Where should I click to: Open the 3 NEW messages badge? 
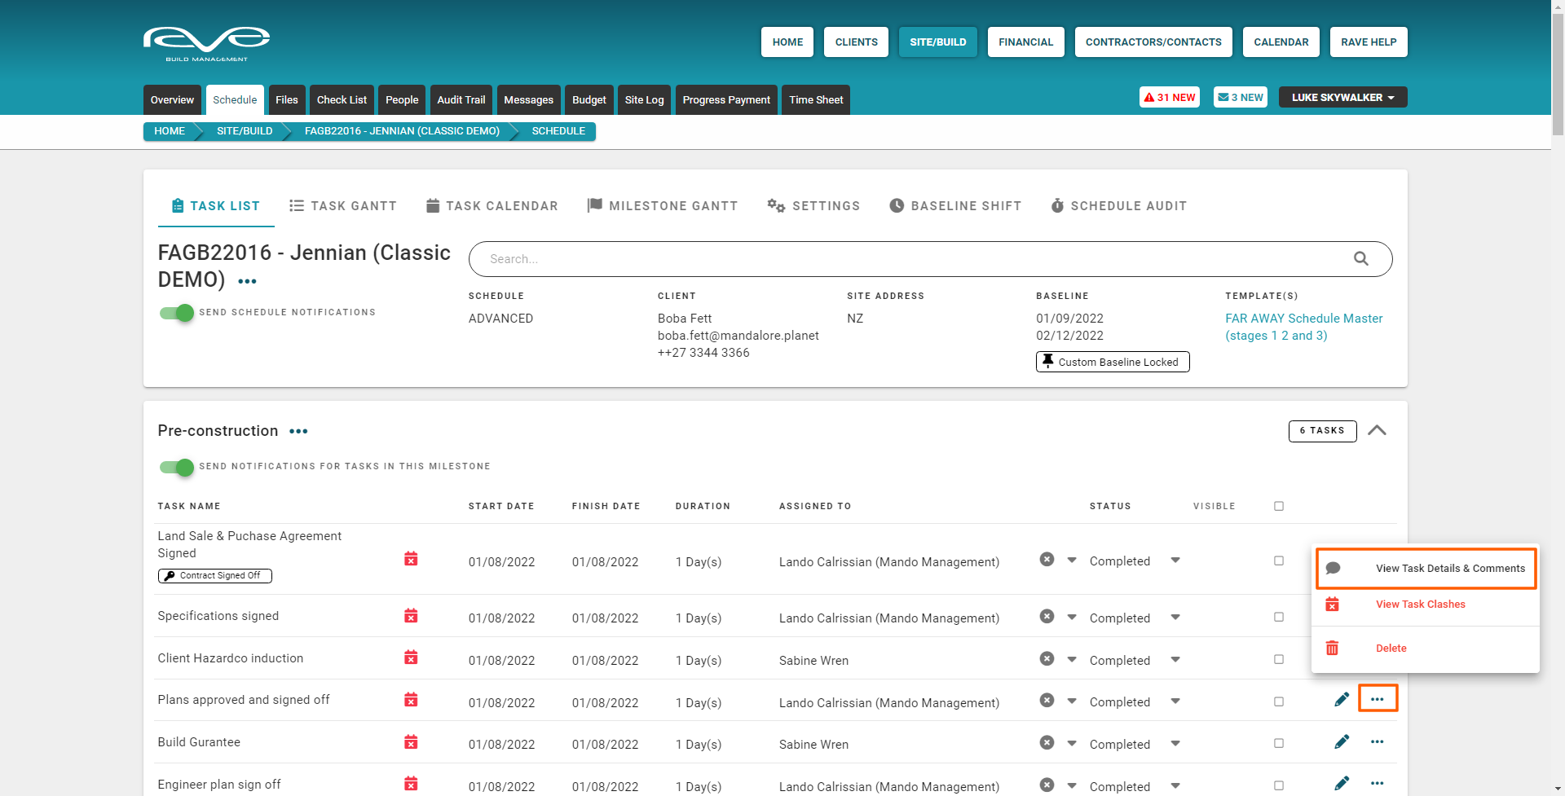(1240, 98)
